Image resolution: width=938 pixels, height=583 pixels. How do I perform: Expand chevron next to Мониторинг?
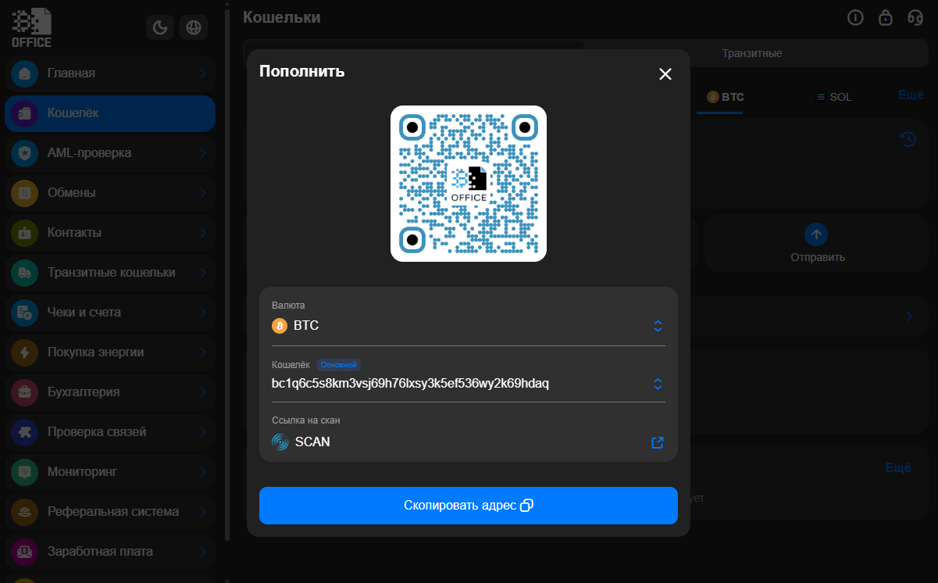click(x=202, y=472)
